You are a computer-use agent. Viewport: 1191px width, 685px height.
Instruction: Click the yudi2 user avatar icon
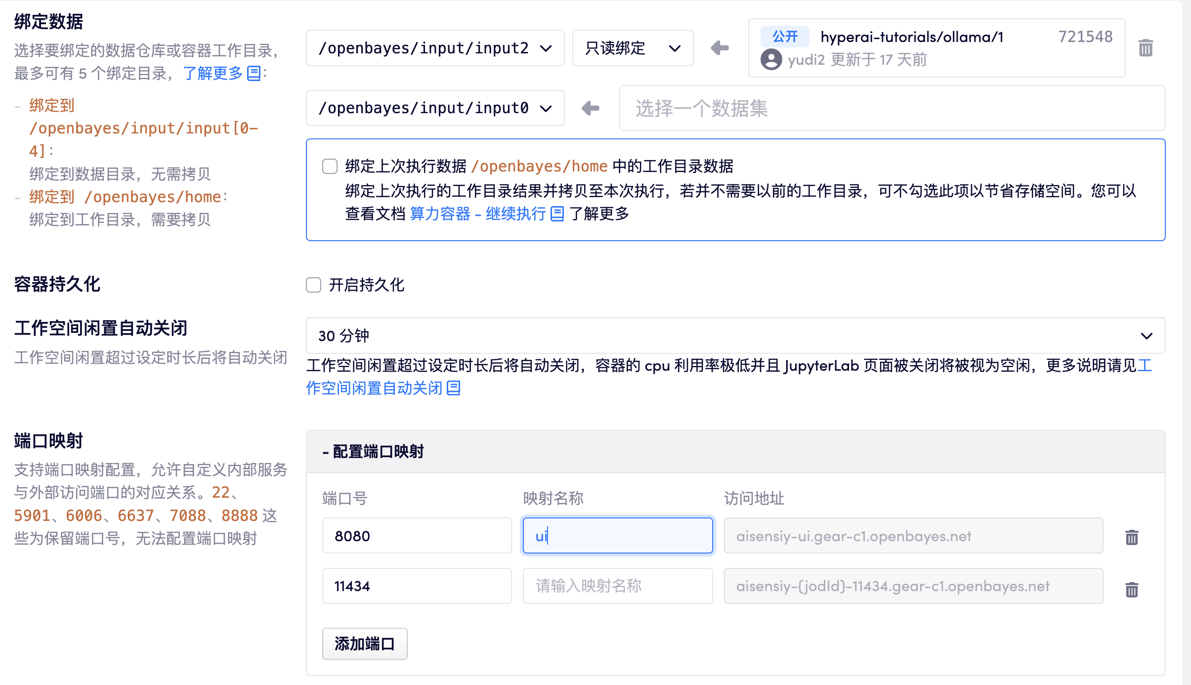[771, 60]
